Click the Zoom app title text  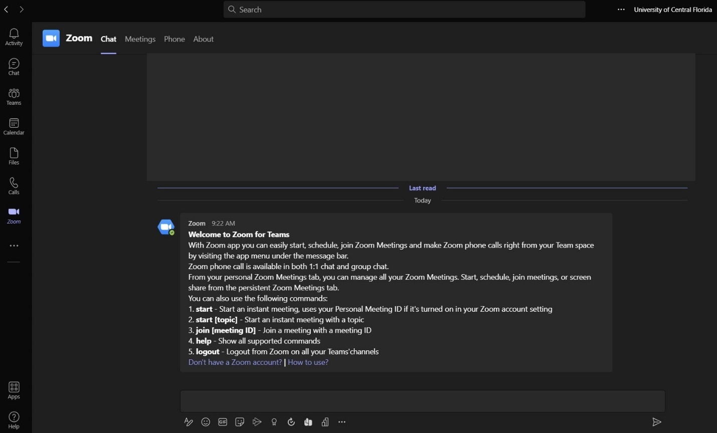(79, 38)
